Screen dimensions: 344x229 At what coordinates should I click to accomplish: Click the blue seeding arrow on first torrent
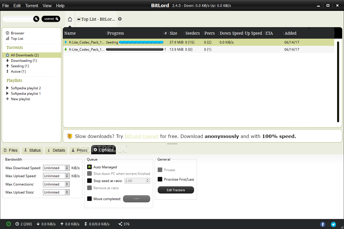point(66,42)
